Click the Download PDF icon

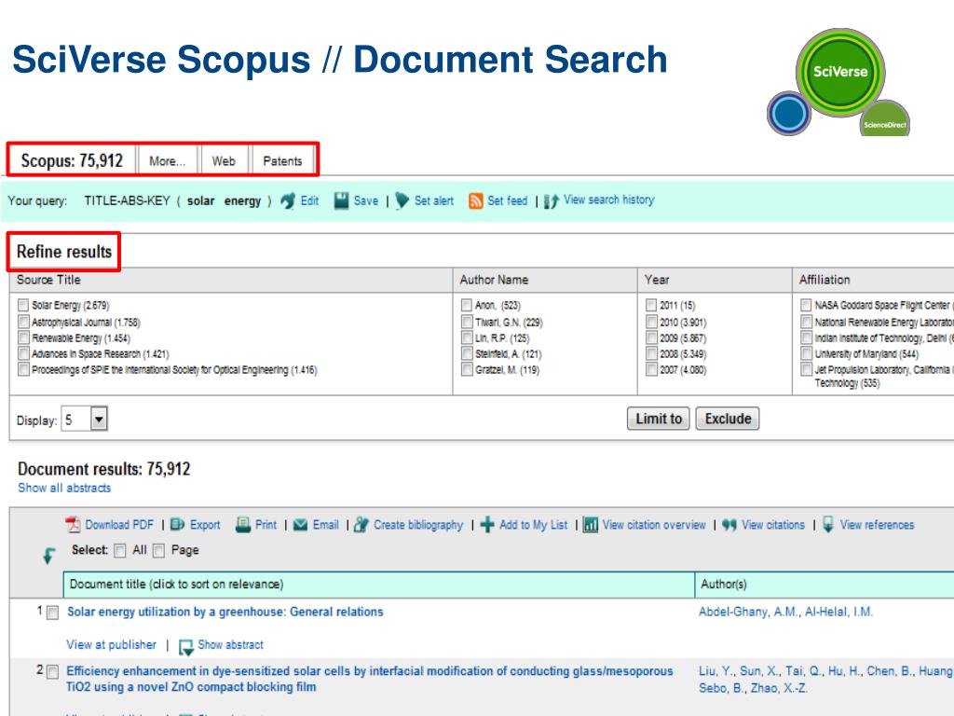[73, 524]
